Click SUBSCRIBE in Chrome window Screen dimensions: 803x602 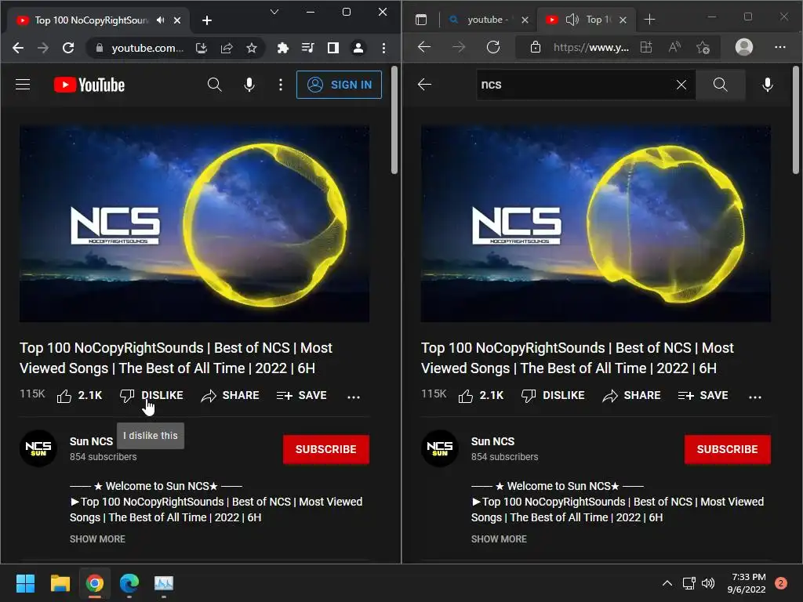325,449
